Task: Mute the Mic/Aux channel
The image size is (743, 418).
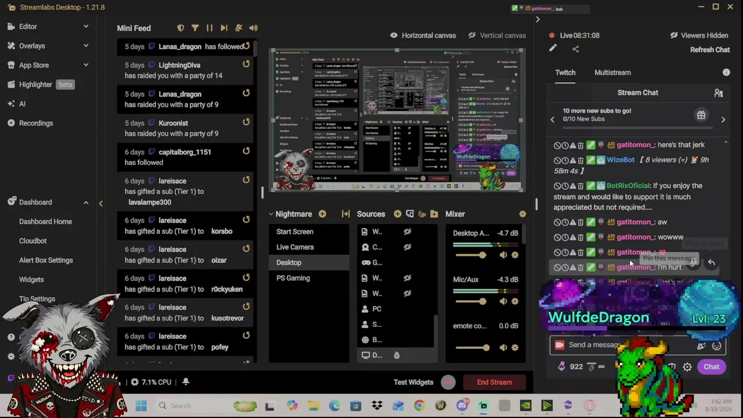Action: pyautogui.click(x=503, y=301)
